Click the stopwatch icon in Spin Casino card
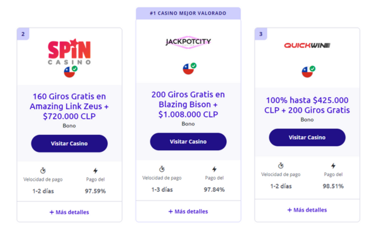 pos(43,171)
